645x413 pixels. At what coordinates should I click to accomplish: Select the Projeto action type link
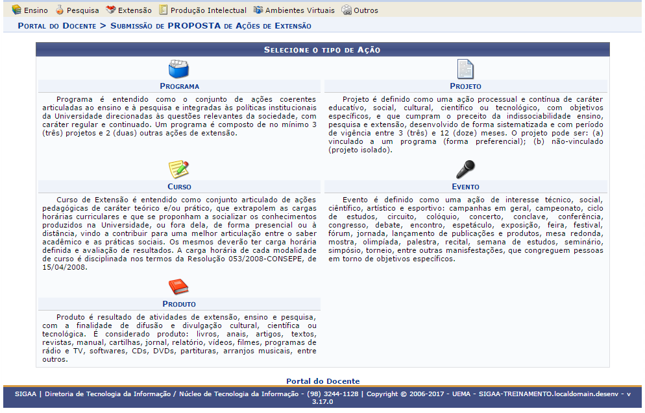tap(465, 86)
